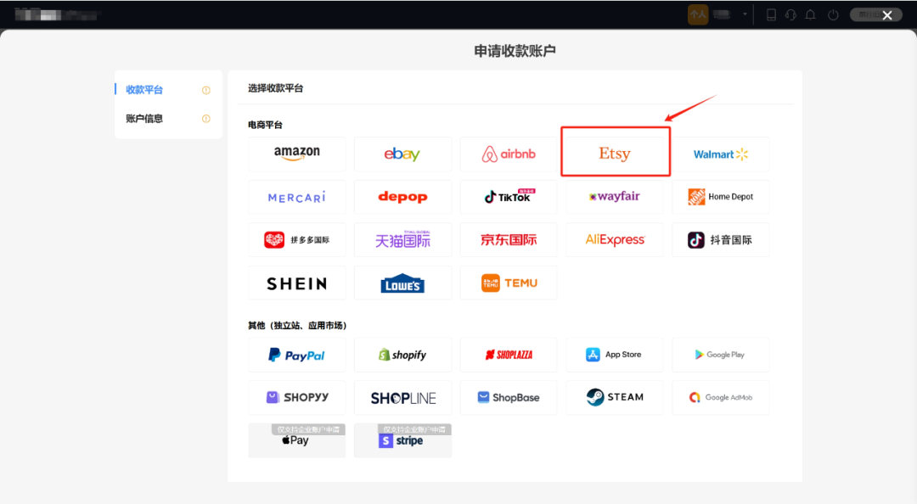
Task: Click the orange 个人 account badge
Action: [697, 14]
